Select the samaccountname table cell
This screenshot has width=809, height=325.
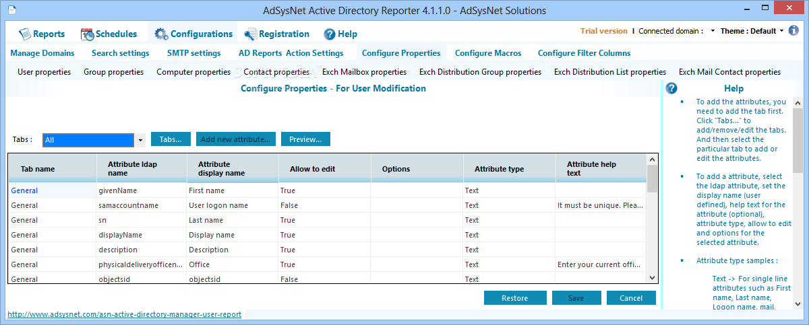(142, 205)
